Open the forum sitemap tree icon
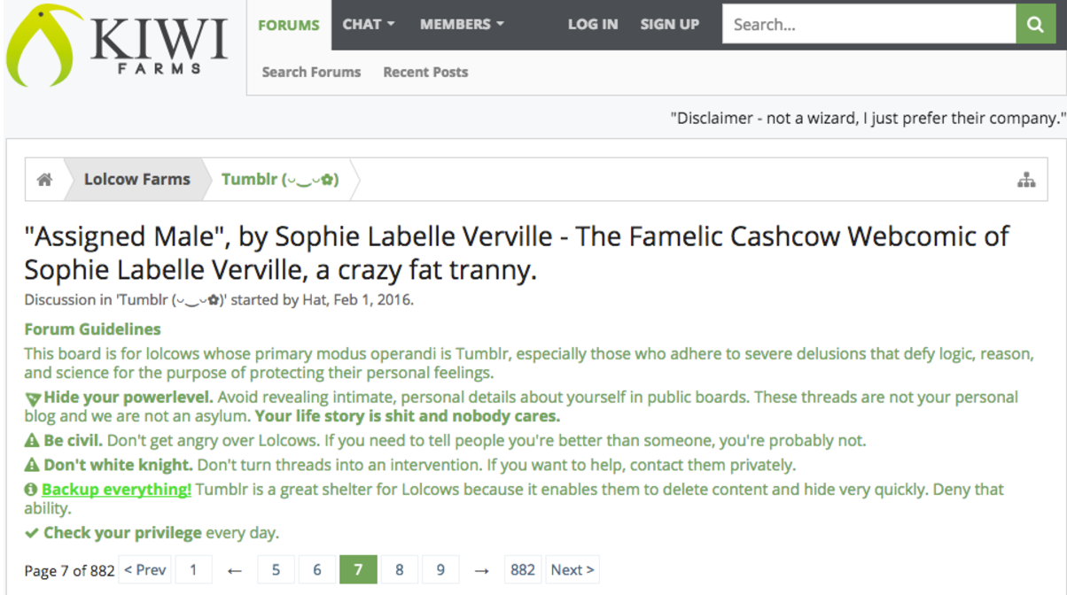This screenshot has height=595, width=1067. coord(1026,180)
